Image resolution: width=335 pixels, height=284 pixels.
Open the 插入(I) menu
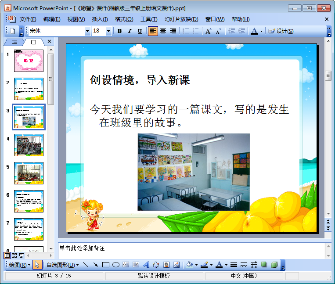point(100,19)
